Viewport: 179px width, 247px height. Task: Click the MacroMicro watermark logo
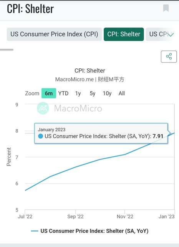(43, 108)
